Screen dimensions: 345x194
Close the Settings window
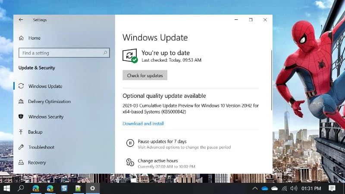click(265, 20)
